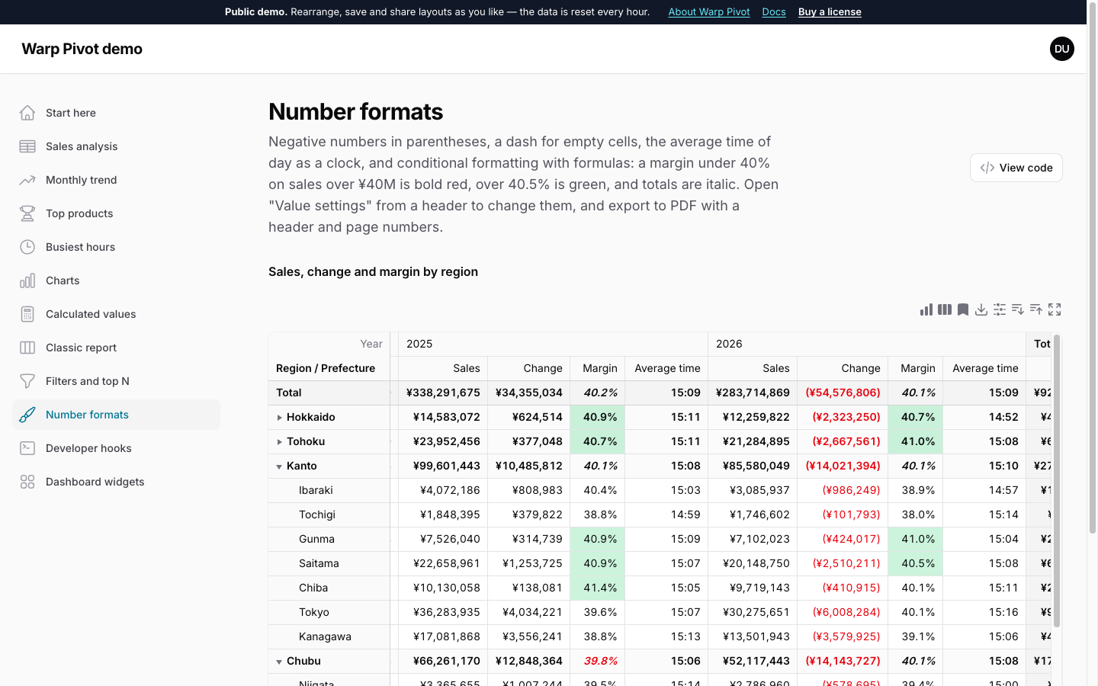Select the Tokyo row label

pos(314,612)
